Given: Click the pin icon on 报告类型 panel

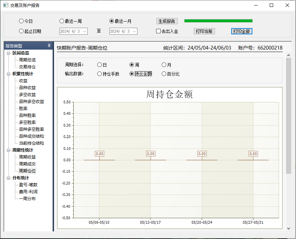Looking at the screenshot, I should coord(49,46).
